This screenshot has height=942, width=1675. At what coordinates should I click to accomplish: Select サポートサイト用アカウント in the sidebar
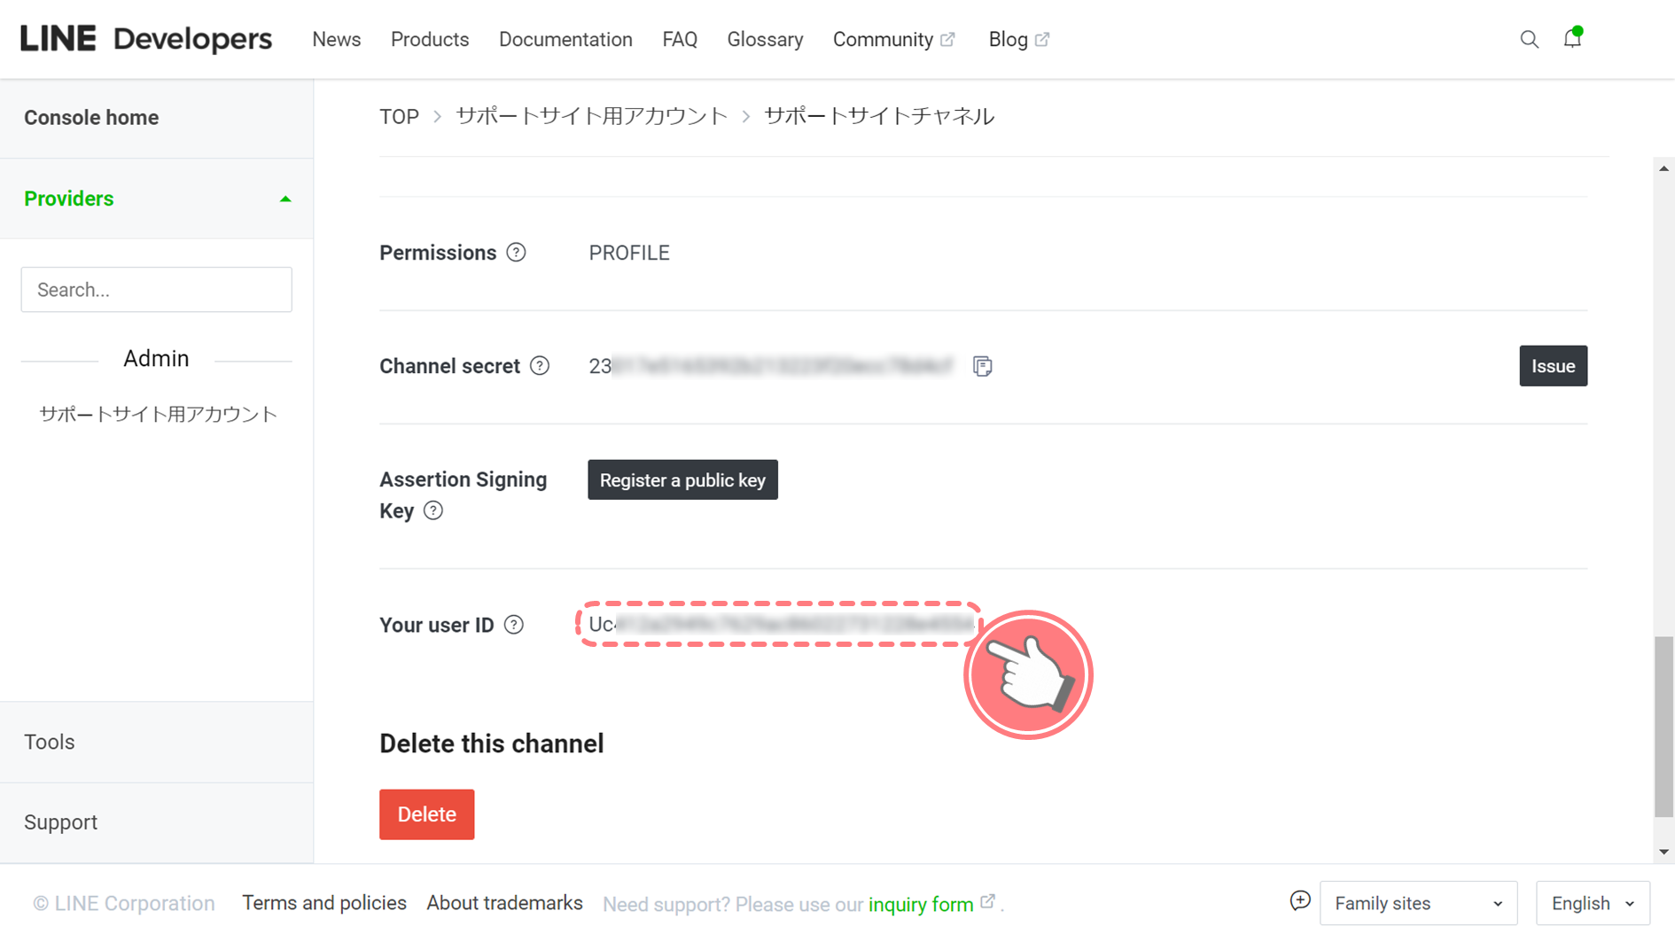[158, 414]
